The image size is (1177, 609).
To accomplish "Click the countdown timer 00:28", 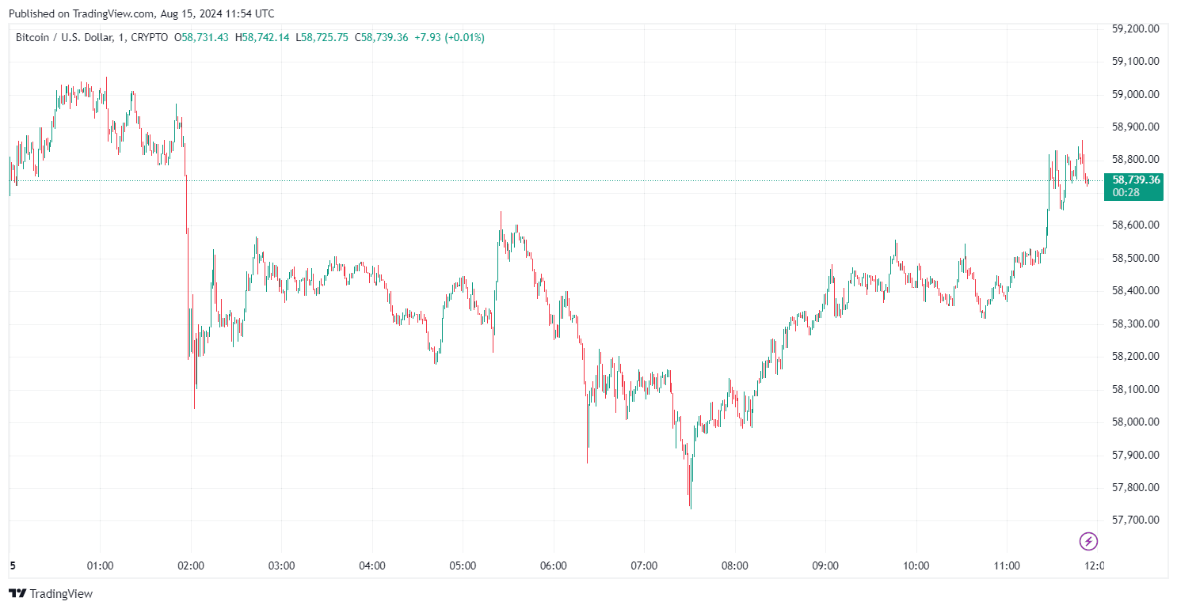I will [x=1124, y=192].
